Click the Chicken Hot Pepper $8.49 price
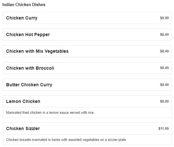This screenshot has width=174, height=147. point(164,35)
